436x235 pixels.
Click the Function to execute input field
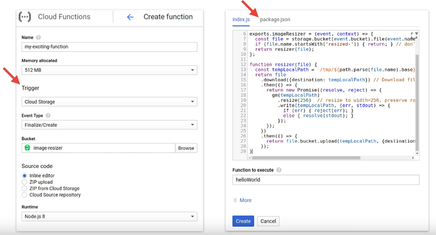pos(326,179)
